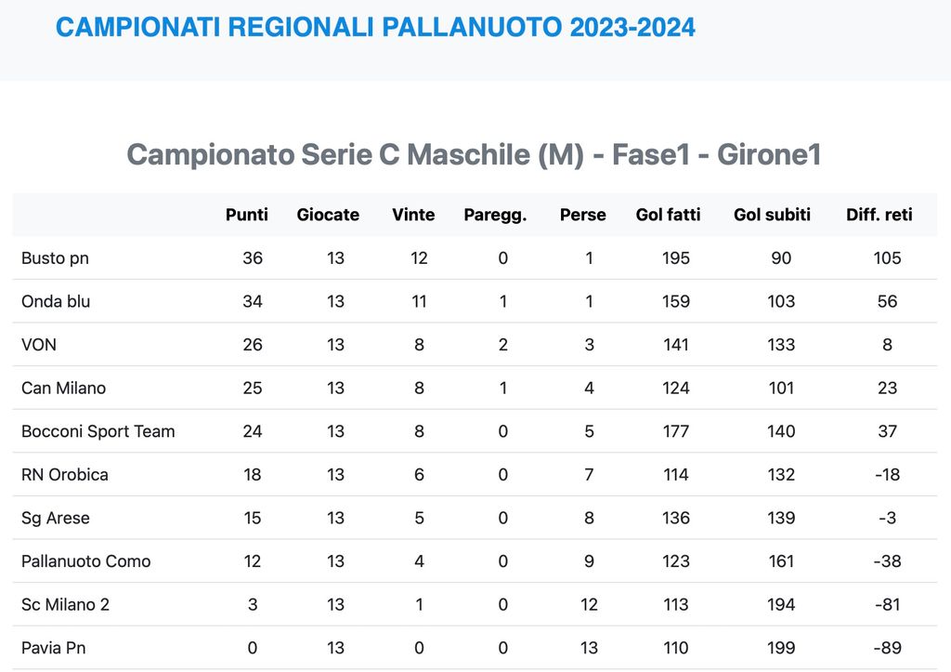Click the Pavia Pn team name
This screenshot has width=951, height=672.
(x=54, y=648)
